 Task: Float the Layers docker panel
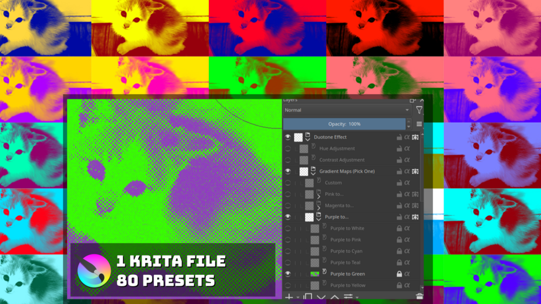pyautogui.click(x=412, y=100)
